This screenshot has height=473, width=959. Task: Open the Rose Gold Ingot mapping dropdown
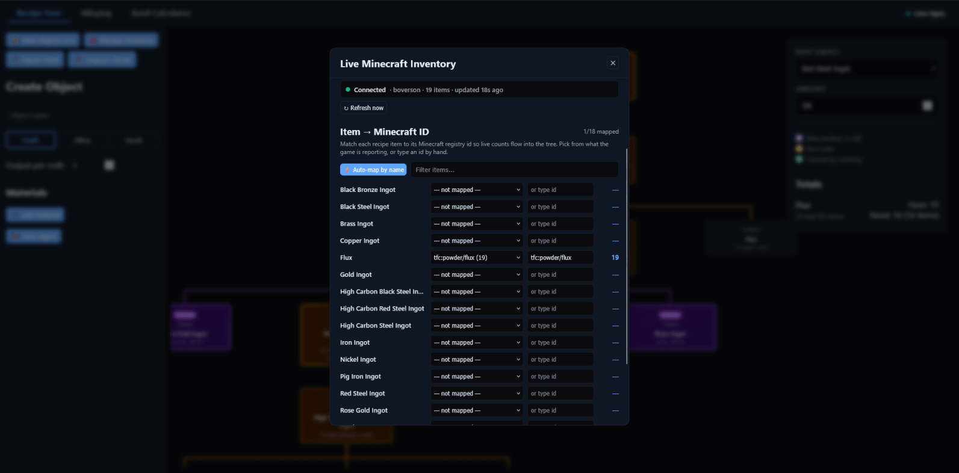point(477,410)
